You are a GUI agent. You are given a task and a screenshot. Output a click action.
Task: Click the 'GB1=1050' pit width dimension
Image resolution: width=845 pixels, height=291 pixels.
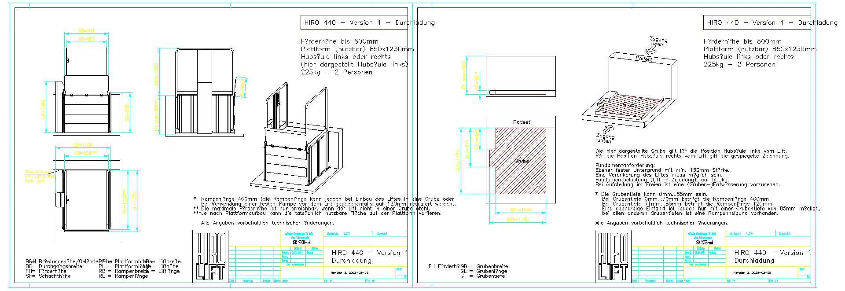coord(521,210)
